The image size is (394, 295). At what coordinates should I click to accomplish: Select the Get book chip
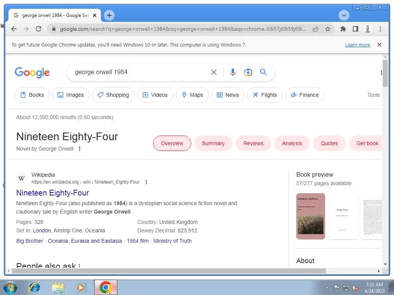tap(366, 143)
